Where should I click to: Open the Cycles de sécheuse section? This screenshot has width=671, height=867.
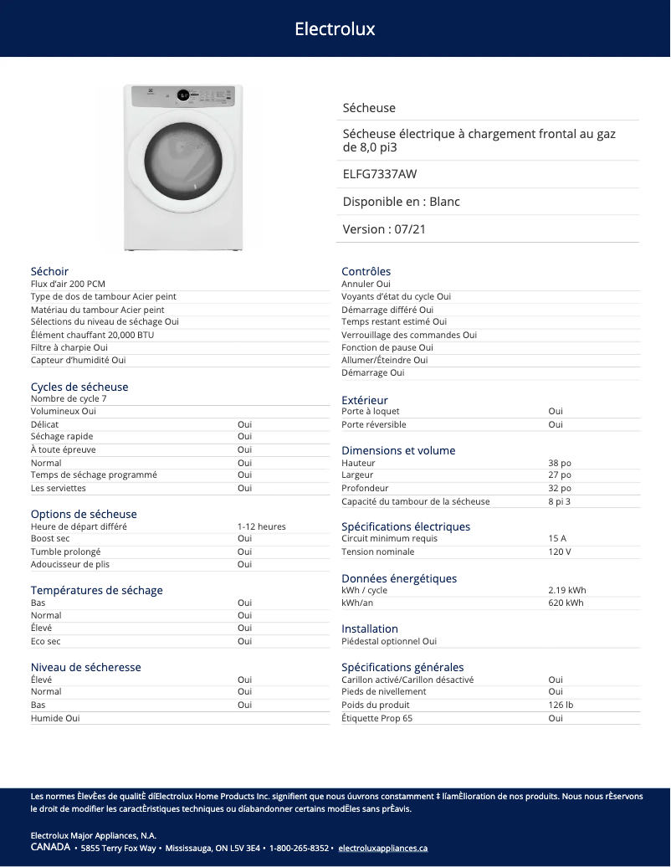point(79,387)
